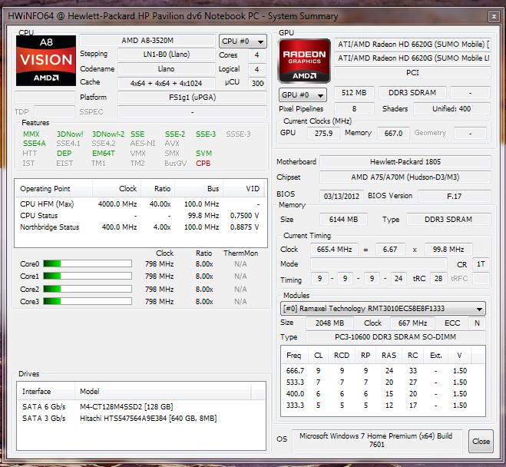506x467 pixels.
Task: Close the System Summary window
Action: [494, 16]
